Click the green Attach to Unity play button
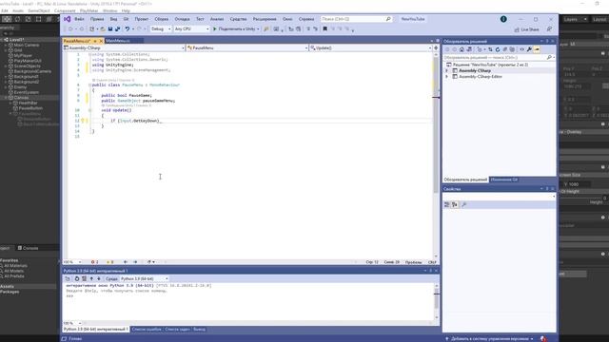 coord(215,29)
